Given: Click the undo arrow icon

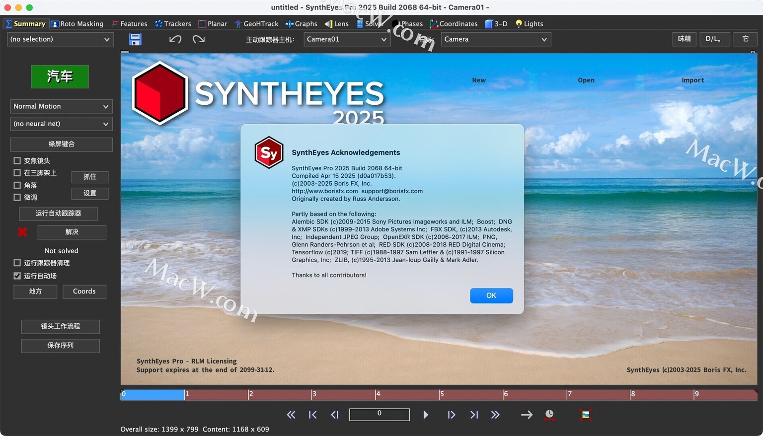Looking at the screenshot, I should (x=175, y=39).
